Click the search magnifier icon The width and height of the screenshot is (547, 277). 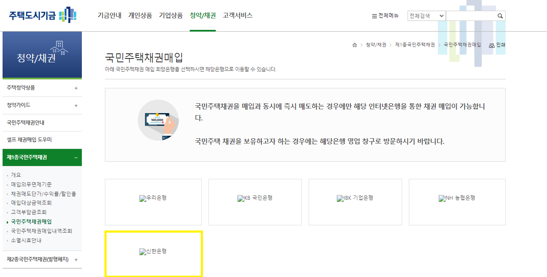(x=500, y=16)
